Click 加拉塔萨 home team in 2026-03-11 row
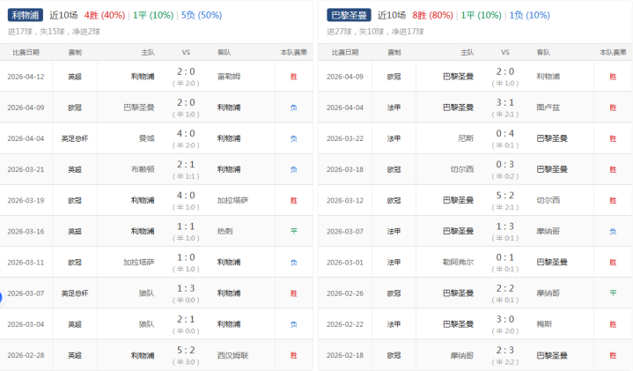The width and height of the screenshot is (633, 371). pos(139,263)
